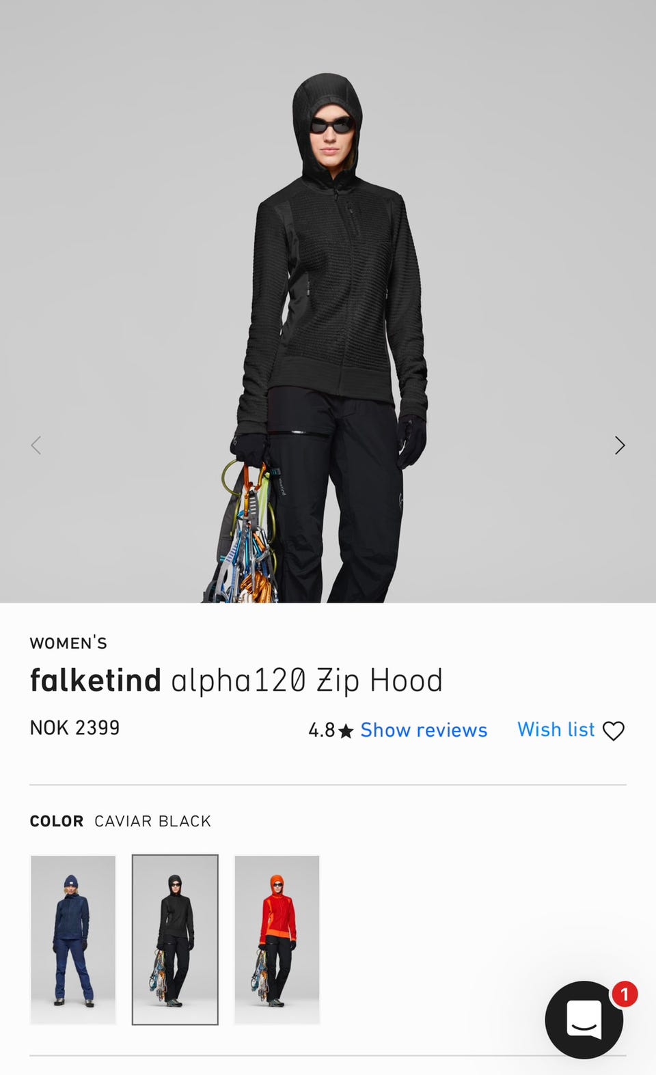Screen dimensions: 656x1075
Task: Click the star icon next to 4.8
Action: pos(346,731)
